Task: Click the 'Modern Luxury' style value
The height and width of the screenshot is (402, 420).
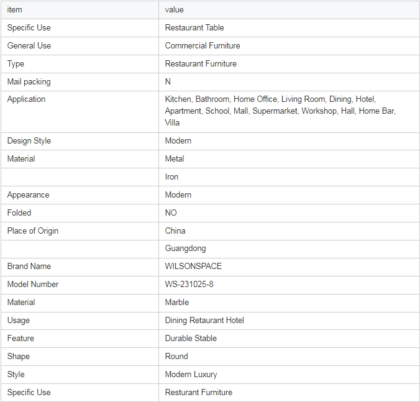Action: (x=191, y=375)
